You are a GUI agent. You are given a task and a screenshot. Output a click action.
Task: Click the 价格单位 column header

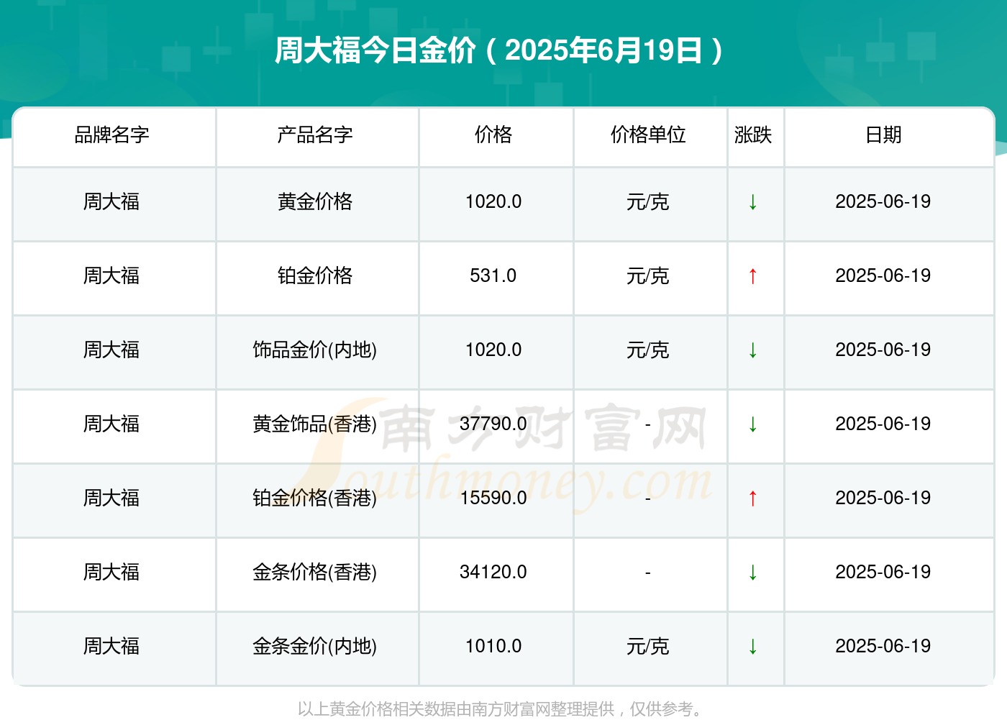[x=648, y=135]
